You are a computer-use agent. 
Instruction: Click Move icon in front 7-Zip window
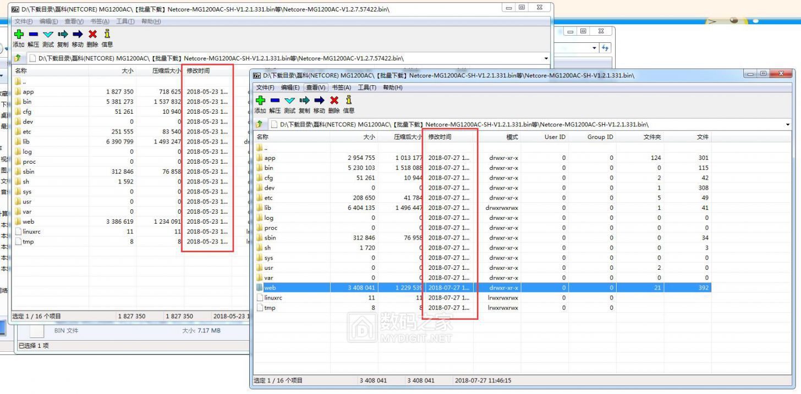319,100
